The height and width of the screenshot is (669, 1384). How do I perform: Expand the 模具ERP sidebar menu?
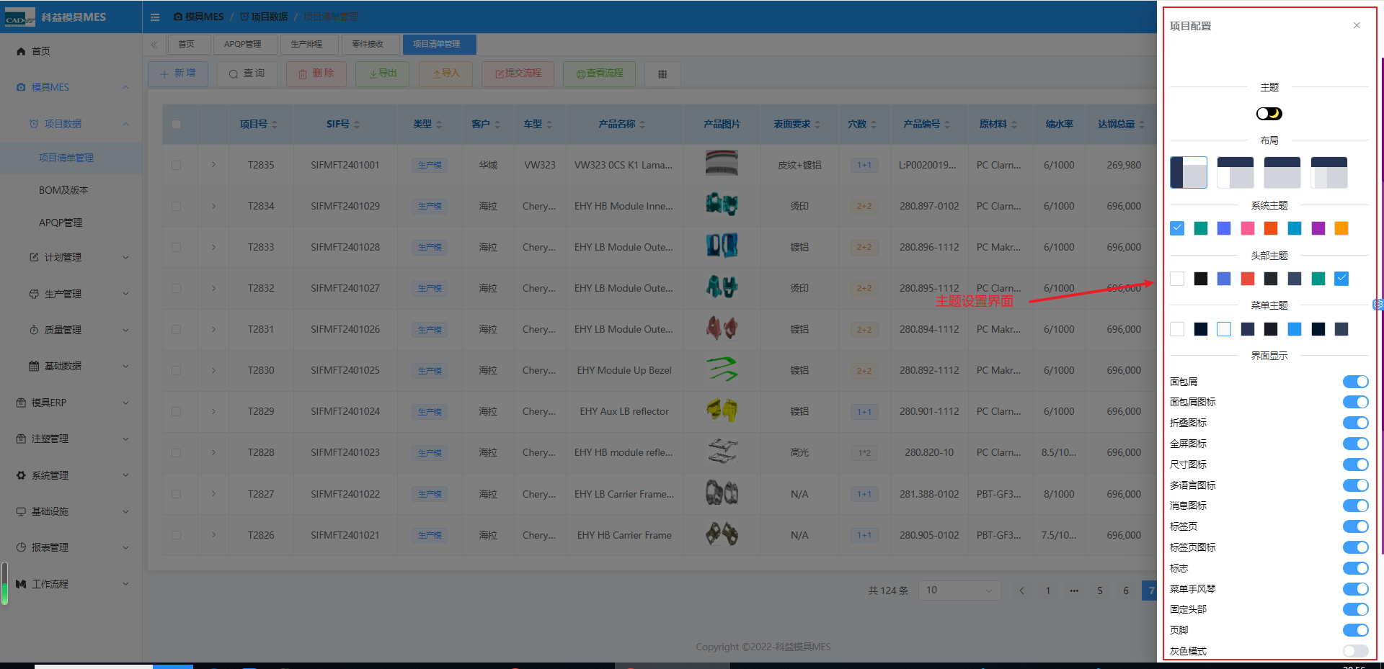coord(71,403)
